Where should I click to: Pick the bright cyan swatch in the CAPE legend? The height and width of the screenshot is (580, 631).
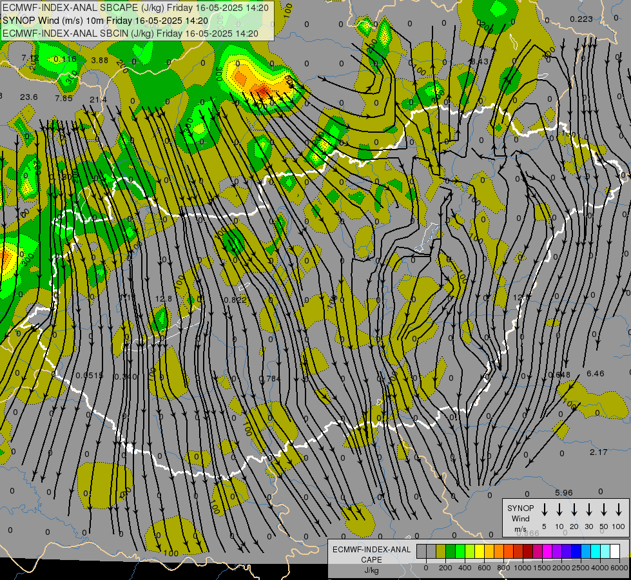[x=595, y=551]
